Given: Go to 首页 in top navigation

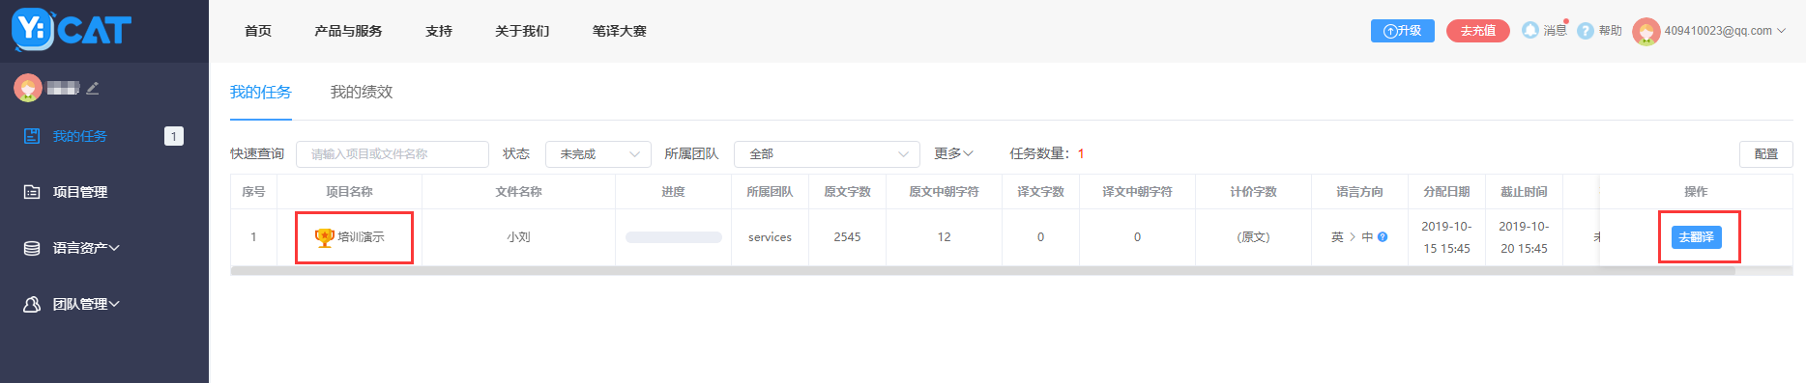Looking at the screenshot, I should pyautogui.click(x=258, y=31).
